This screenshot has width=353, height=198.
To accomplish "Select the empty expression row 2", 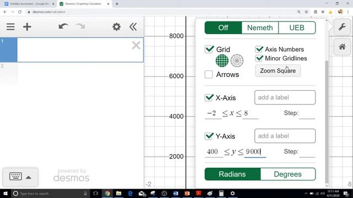I will coord(72,74).
